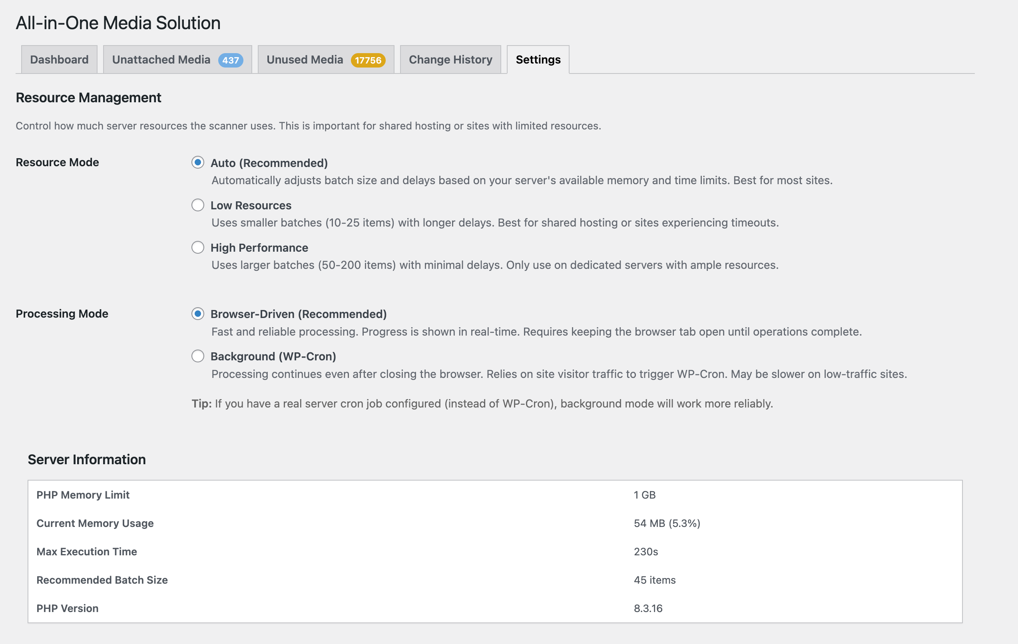The height and width of the screenshot is (644, 1018).
Task: Click the Recommended Batch Size value
Action: 654,580
